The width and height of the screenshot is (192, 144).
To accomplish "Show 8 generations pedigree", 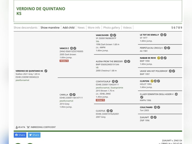I will click(x=179, y=28).
